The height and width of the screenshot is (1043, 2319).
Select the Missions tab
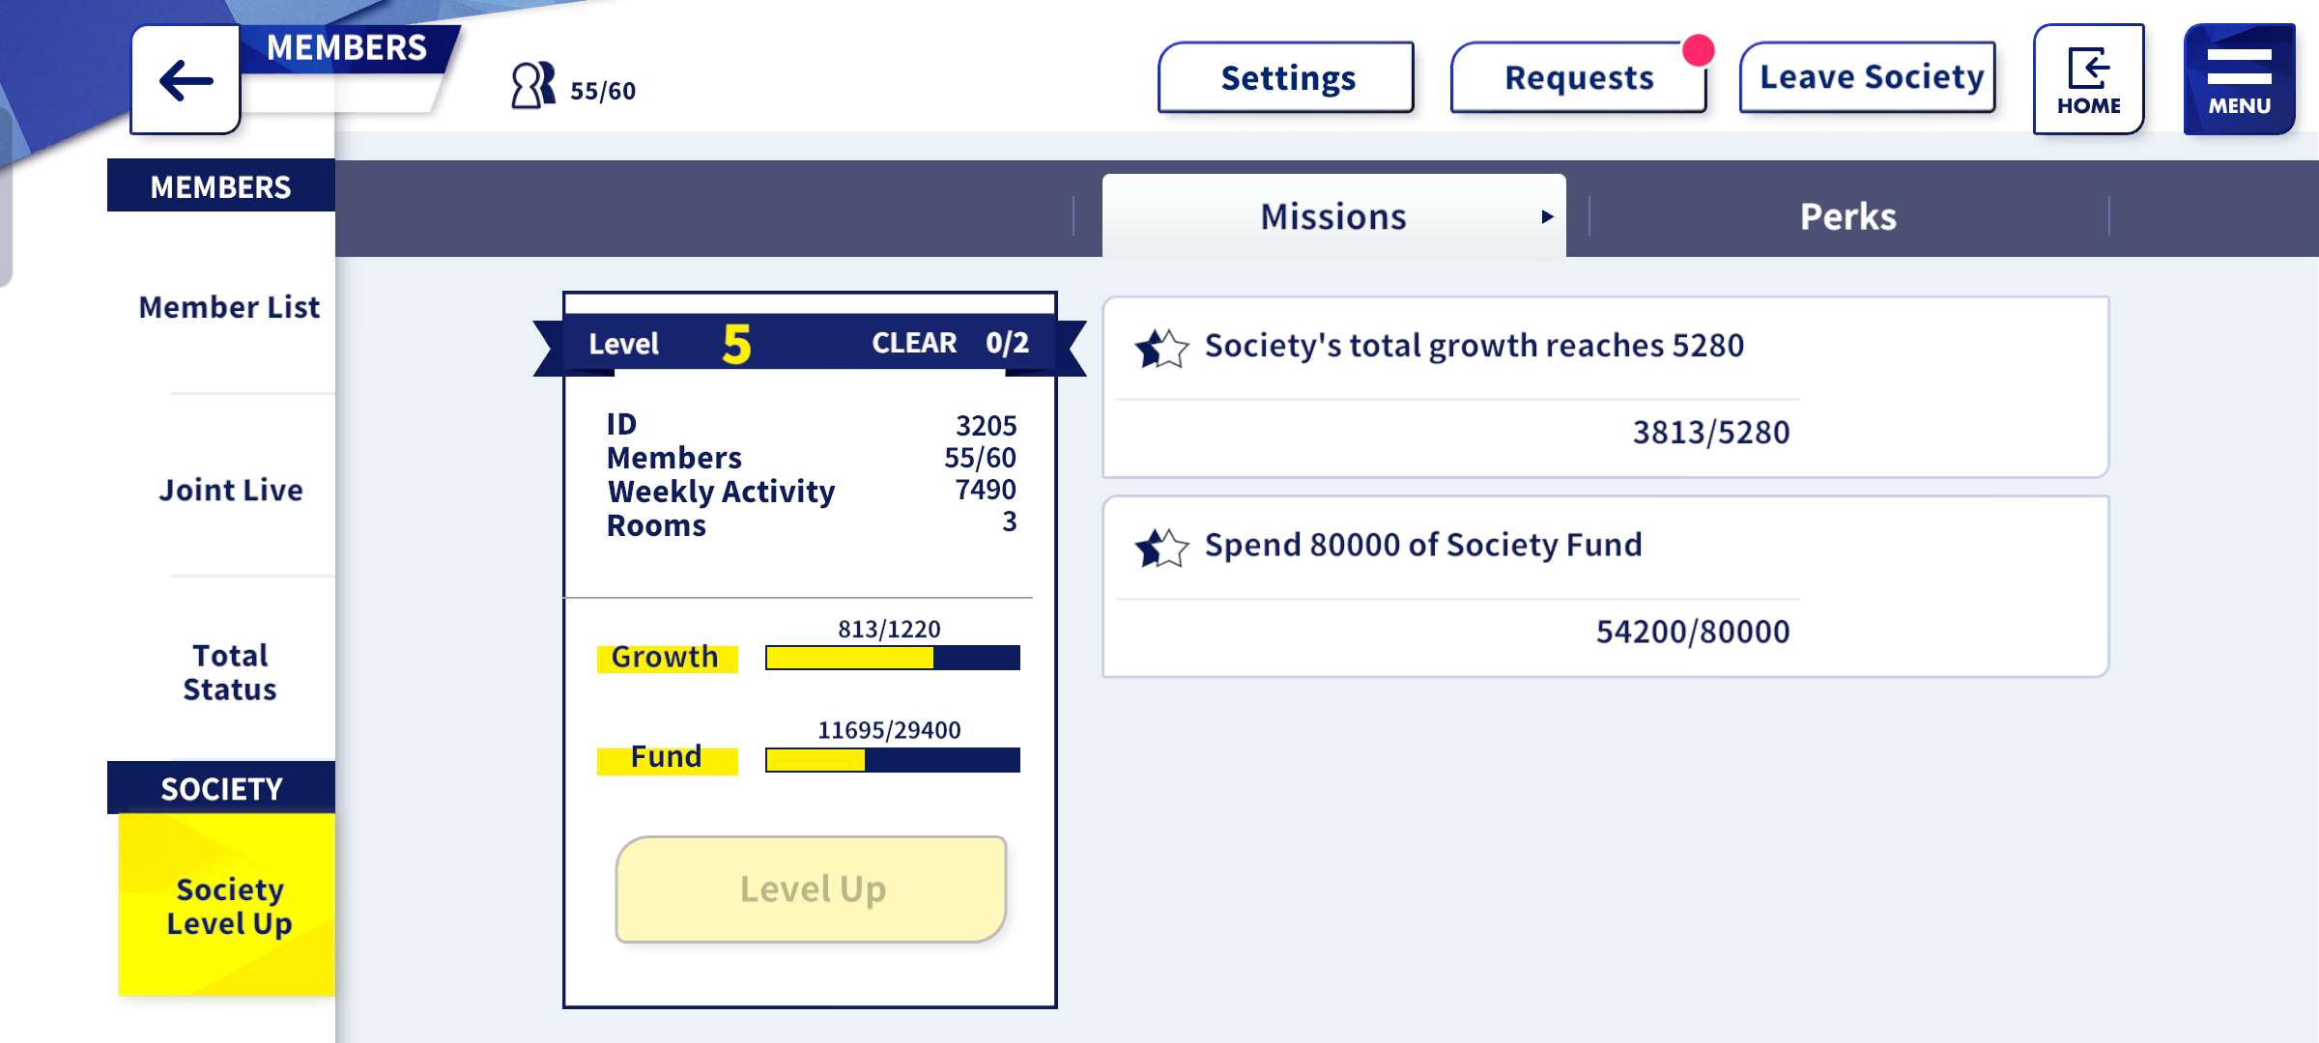(x=1333, y=216)
